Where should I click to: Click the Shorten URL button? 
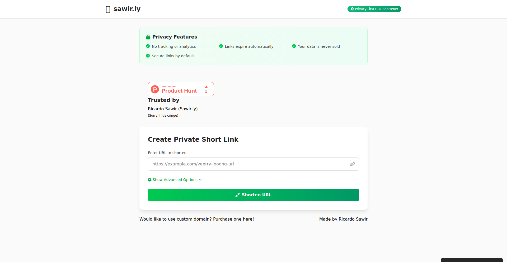(253, 195)
